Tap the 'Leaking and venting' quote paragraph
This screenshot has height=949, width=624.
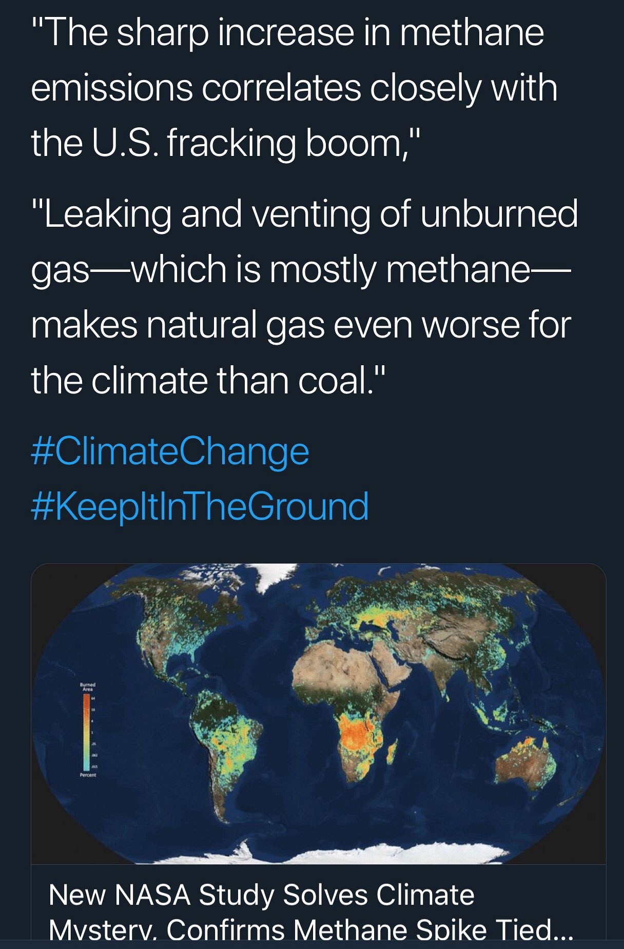pos(303,296)
